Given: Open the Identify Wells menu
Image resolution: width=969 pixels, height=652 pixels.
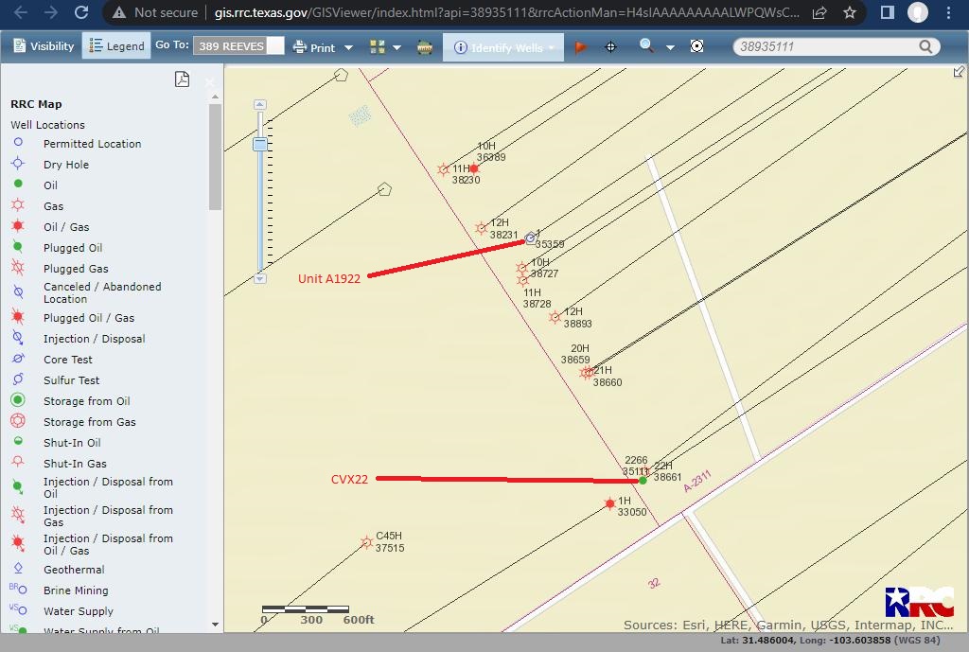Looking at the screenshot, I should tap(503, 47).
